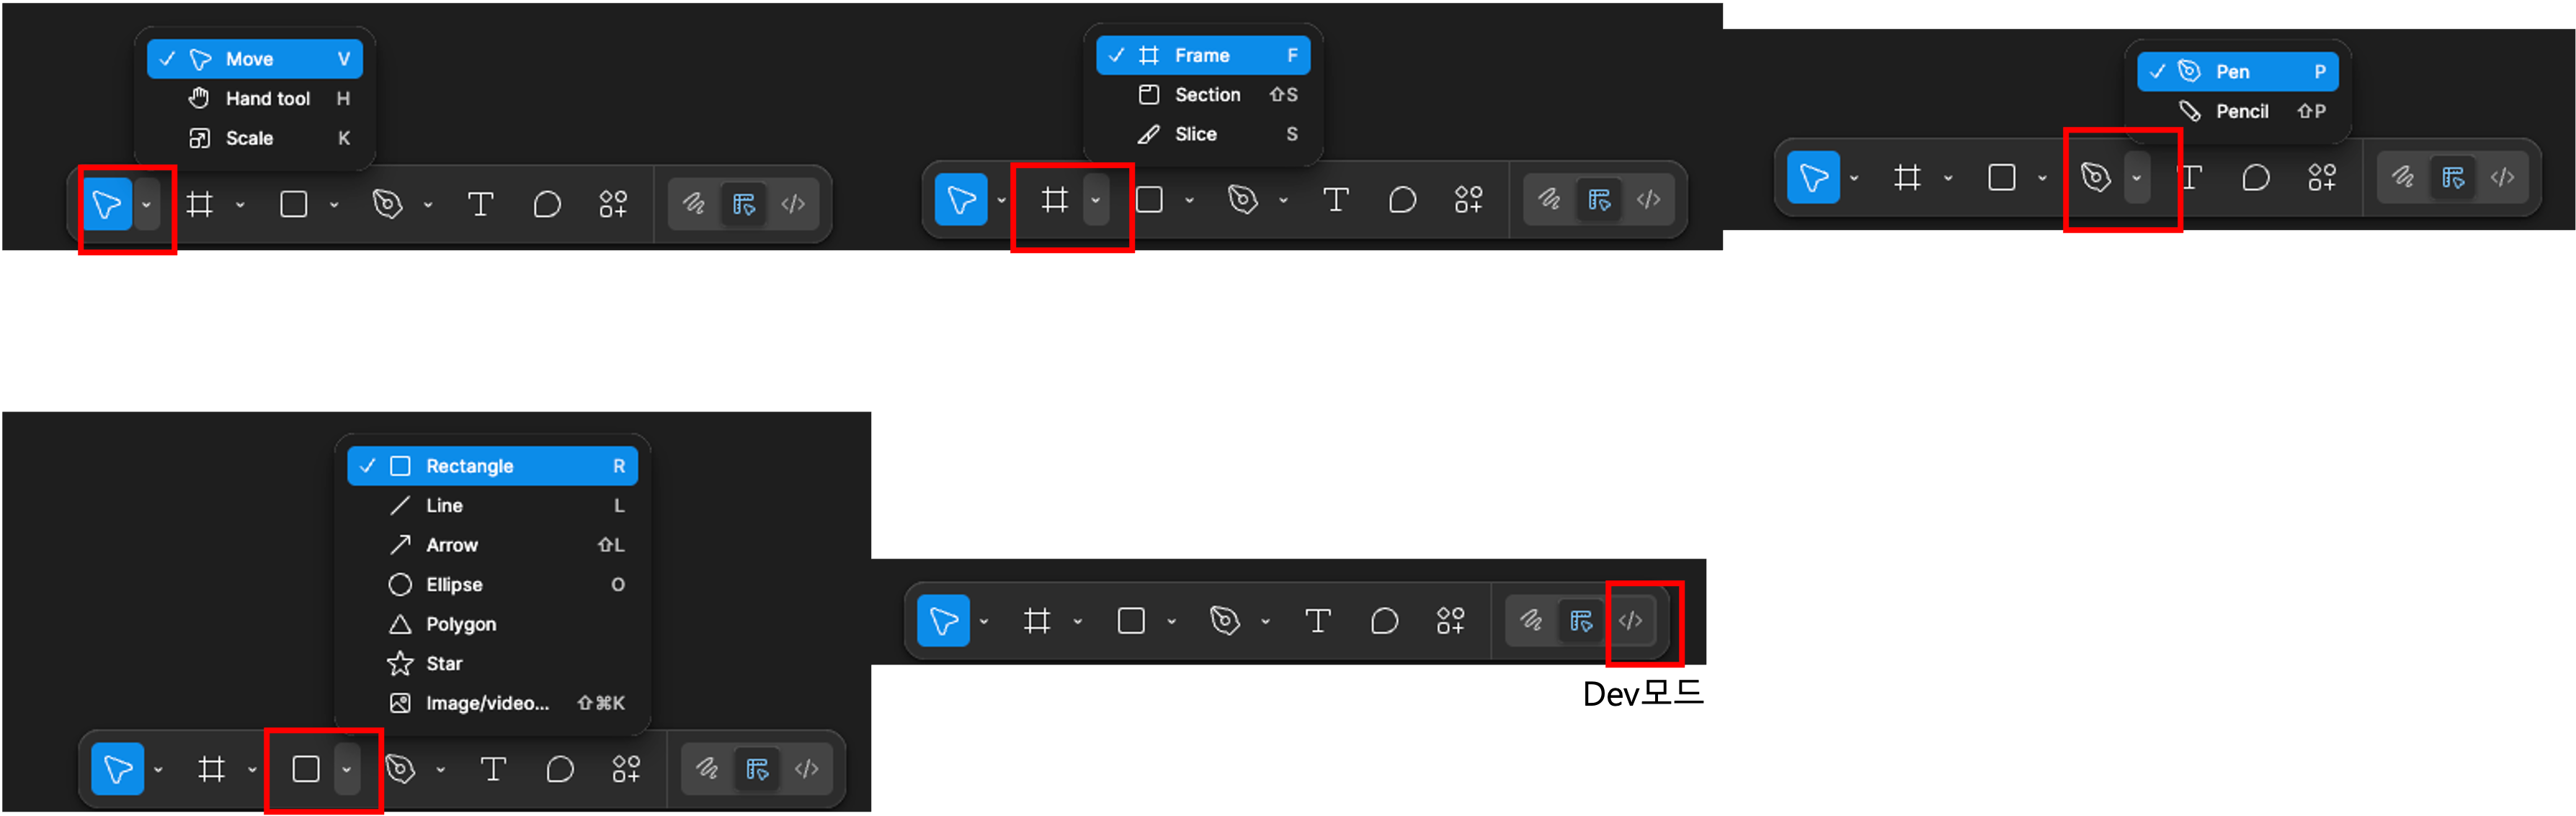This screenshot has height=816, width=2576.
Task: Open Image/video option in shape menu
Action: [492, 703]
